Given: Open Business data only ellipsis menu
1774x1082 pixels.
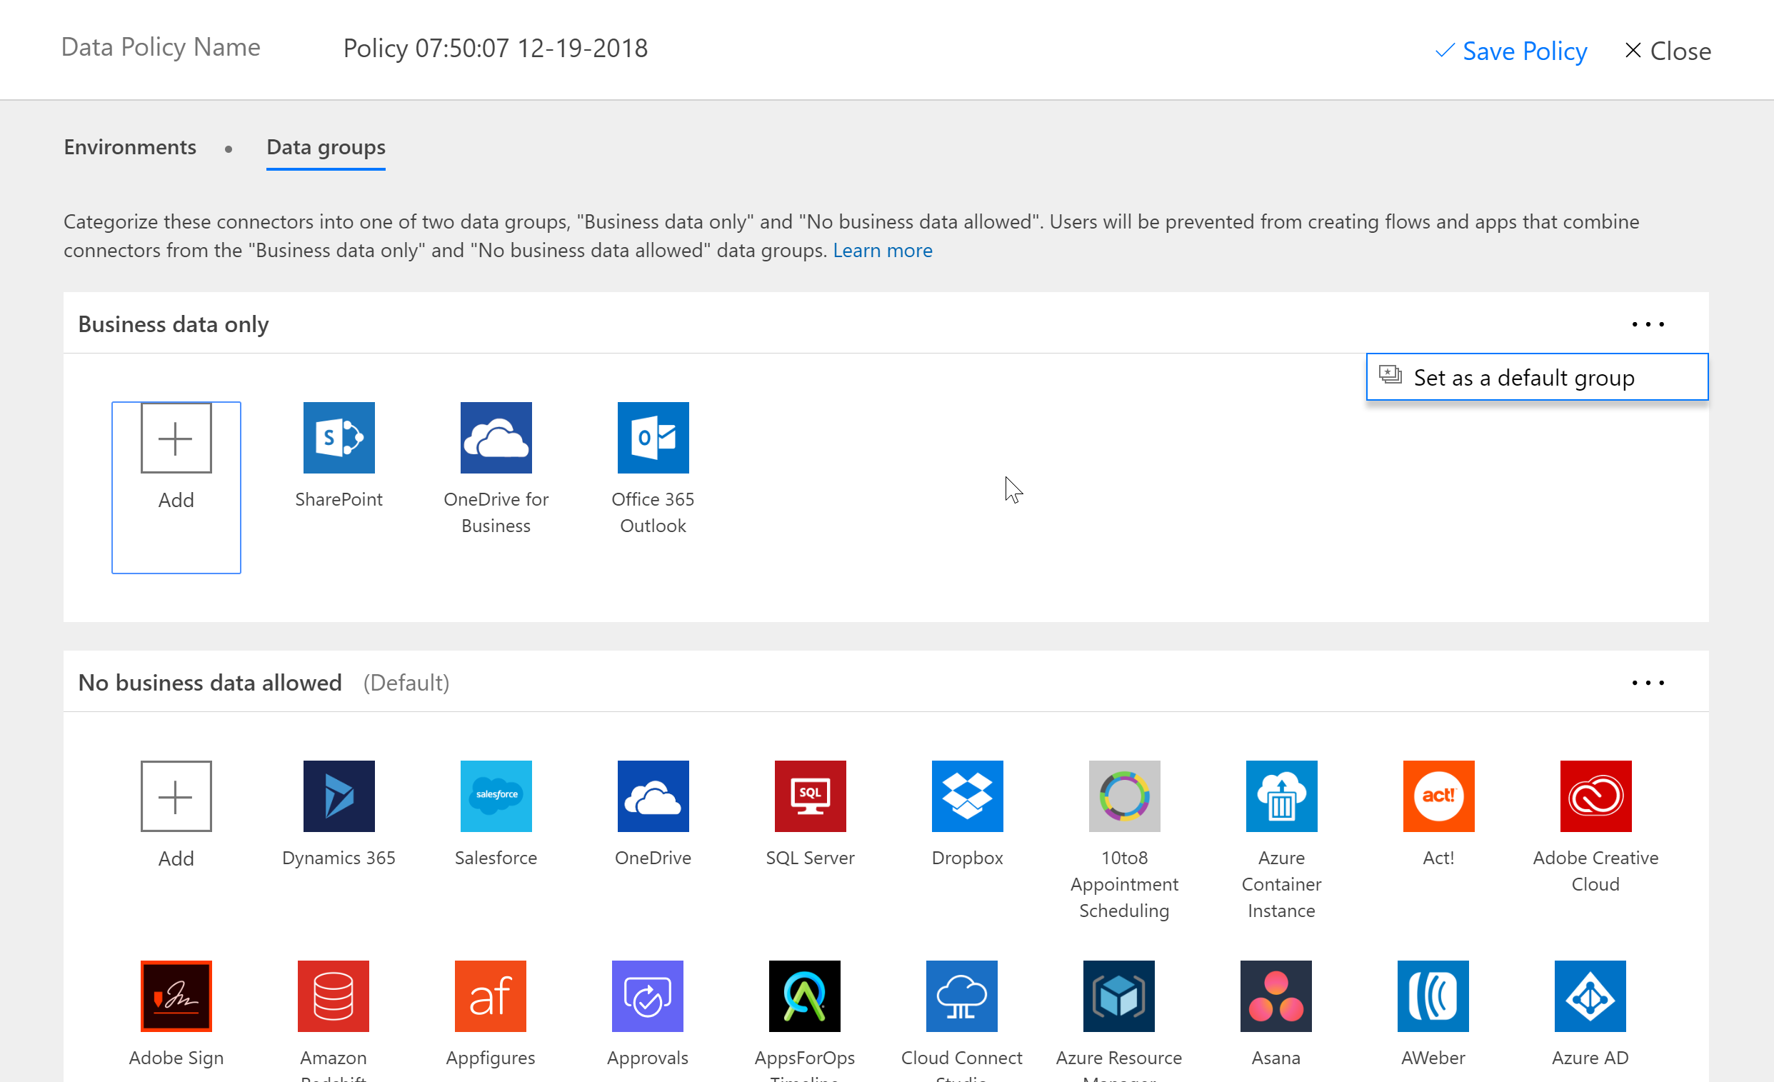Looking at the screenshot, I should (1648, 325).
